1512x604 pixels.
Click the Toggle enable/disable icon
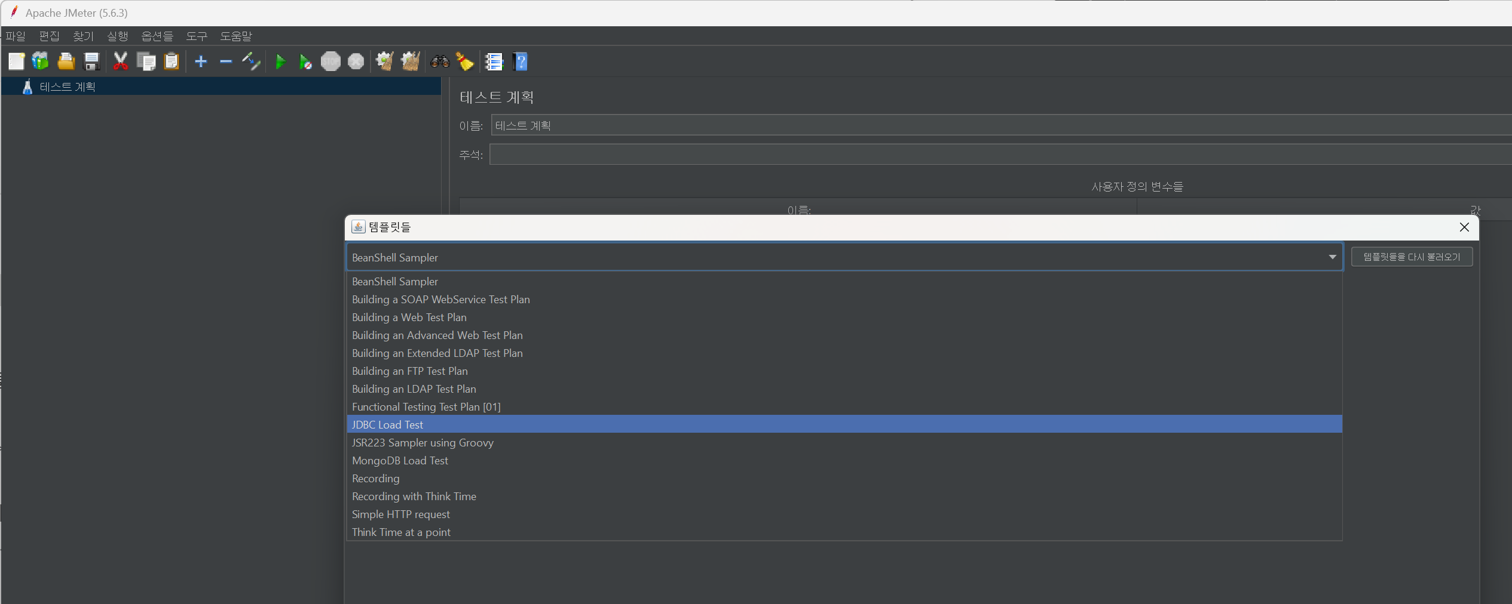(x=251, y=61)
